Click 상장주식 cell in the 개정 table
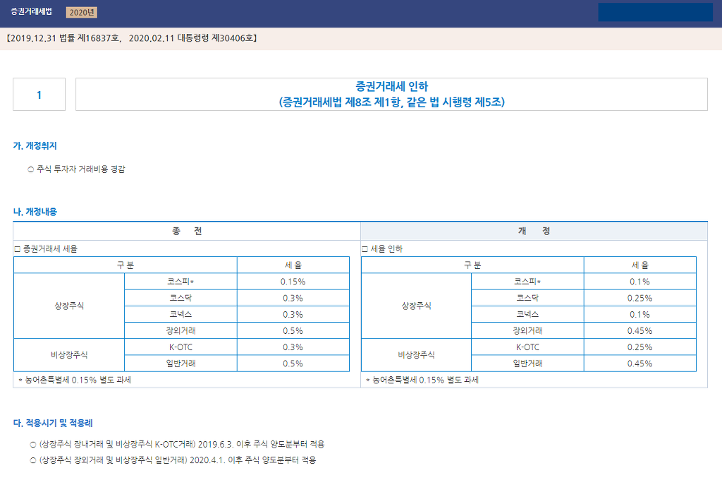Image resolution: width=722 pixels, height=492 pixels. (416, 306)
